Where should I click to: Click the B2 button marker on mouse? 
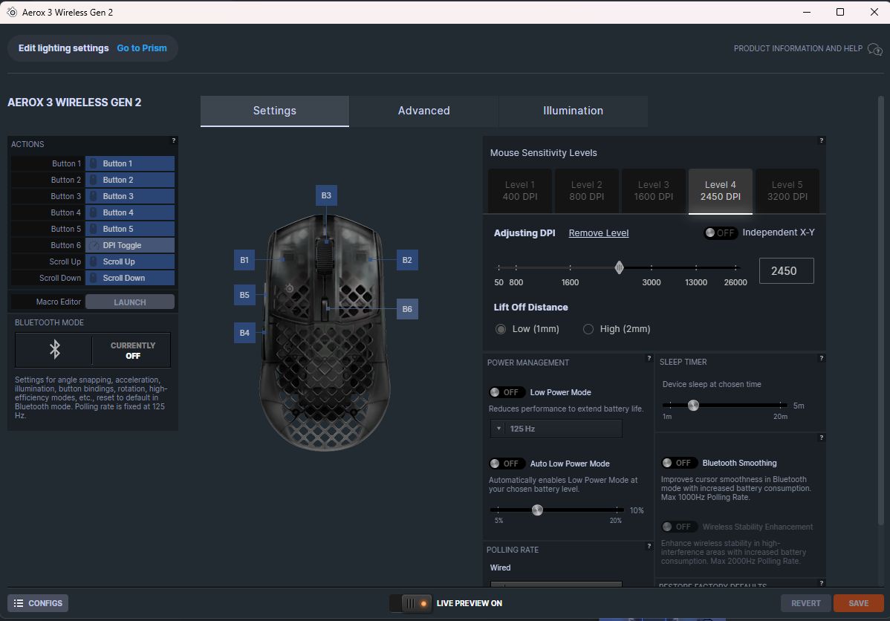pos(407,260)
